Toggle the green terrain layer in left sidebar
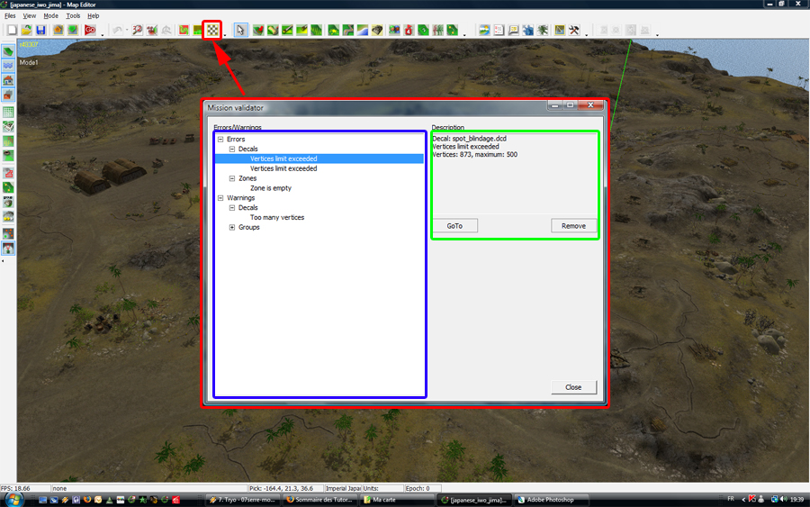Viewport: 810px width, 507px height. pyautogui.click(x=8, y=51)
